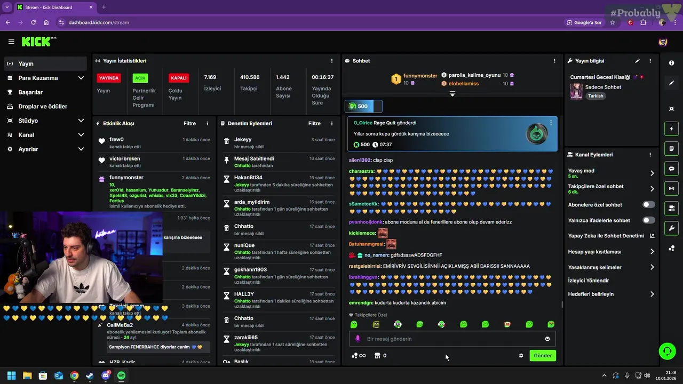This screenshot has height=384, width=683.
Task: Open Takipçilere özel sohbet settings arrow
Action: [x=652, y=189]
